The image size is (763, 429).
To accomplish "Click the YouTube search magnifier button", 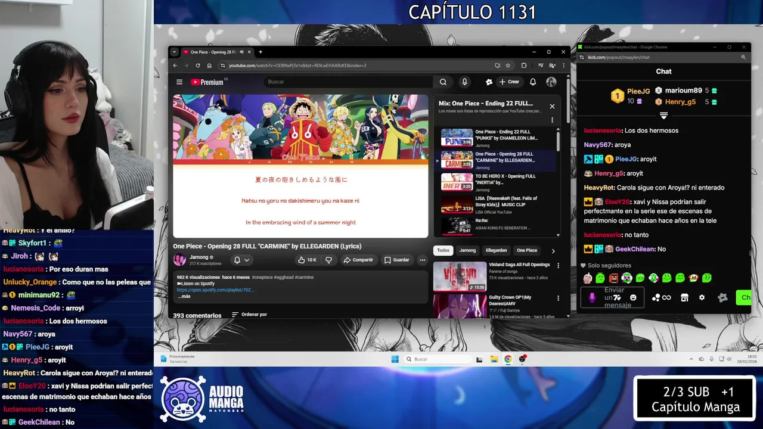I will (443, 82).
